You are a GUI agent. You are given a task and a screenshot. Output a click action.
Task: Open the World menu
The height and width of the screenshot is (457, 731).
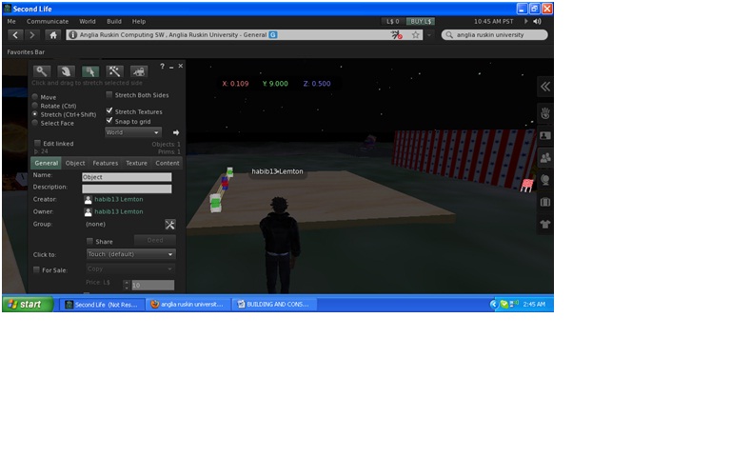click(x=88, y=22)
